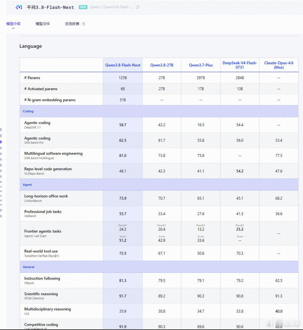This screenshot has height=330, width=303.
Task: Click the DeepSeek-V4-Flash-0731 column header
Action: click(x=240, y=65)
